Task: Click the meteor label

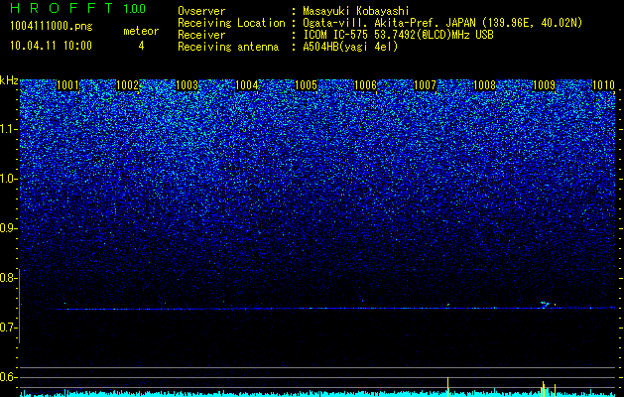Action: coord(141,31)
